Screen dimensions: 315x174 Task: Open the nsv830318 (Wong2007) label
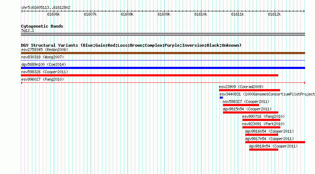click(x=42, y=57)
